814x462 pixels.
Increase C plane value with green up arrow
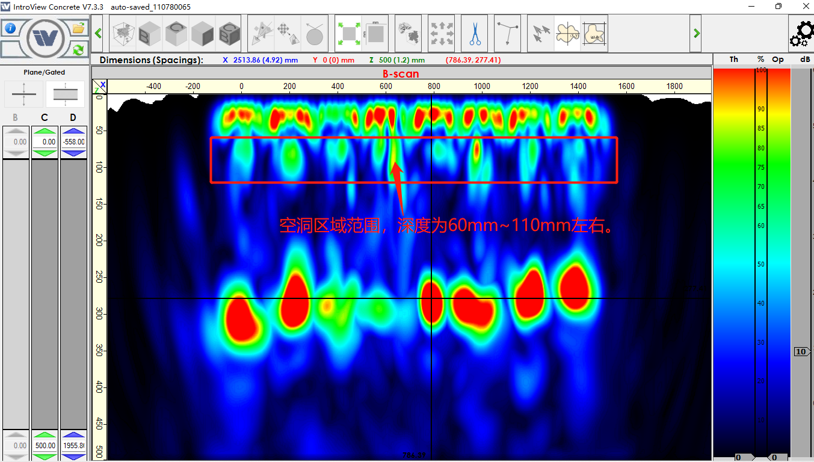[x=45, y=131]
